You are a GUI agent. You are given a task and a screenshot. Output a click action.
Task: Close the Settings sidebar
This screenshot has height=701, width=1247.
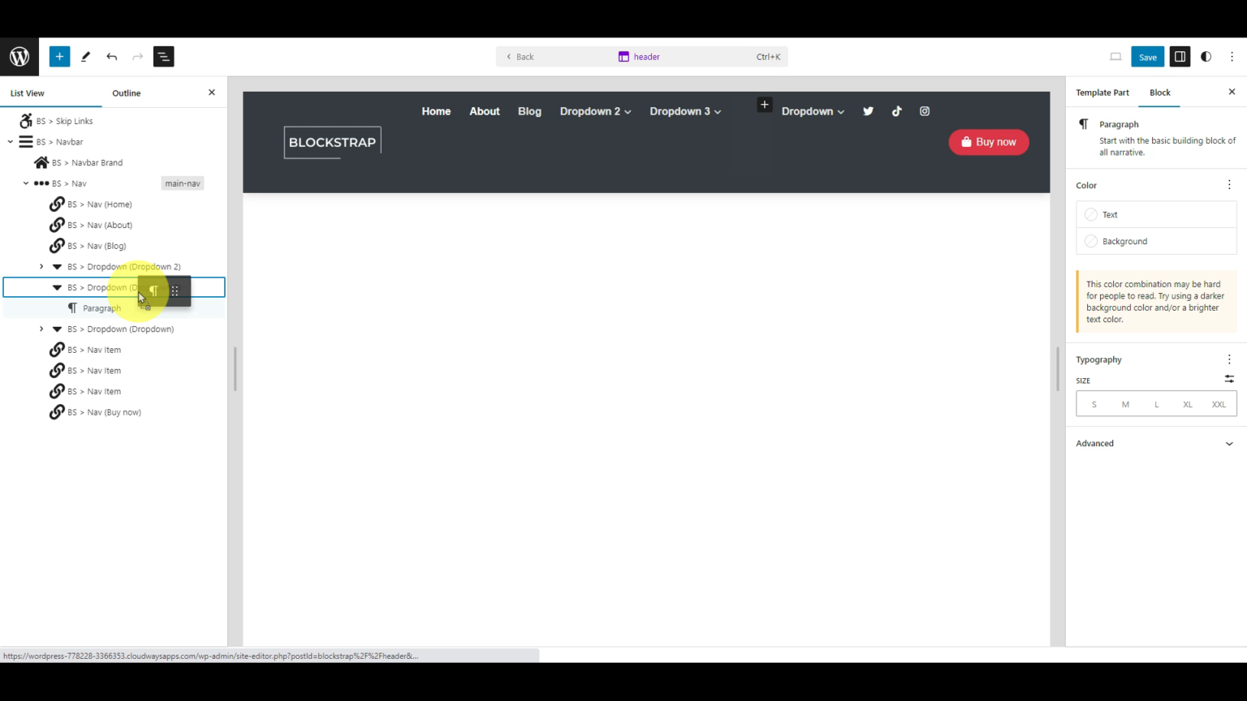[x=1232, y=92]
